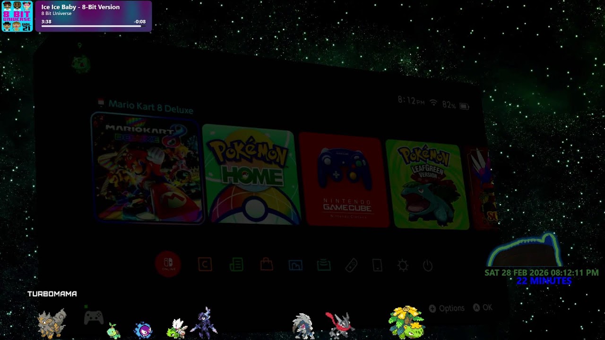Open the Nintendo eShop shopping bag icon
605x340 pixels.
click(x=267, y=265)
